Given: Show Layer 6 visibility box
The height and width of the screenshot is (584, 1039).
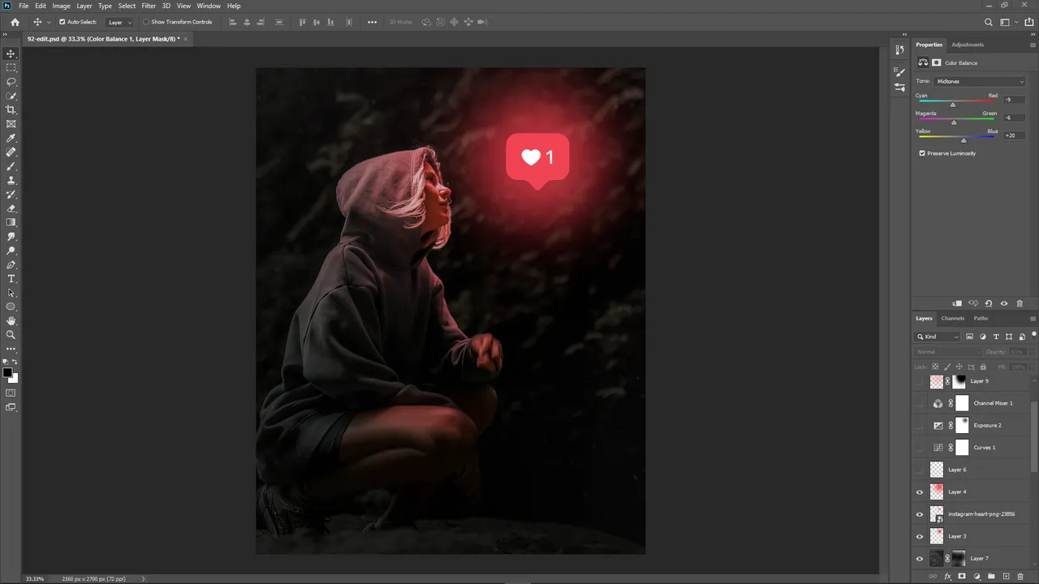Looking at the screenshot, I should [920, 470].
